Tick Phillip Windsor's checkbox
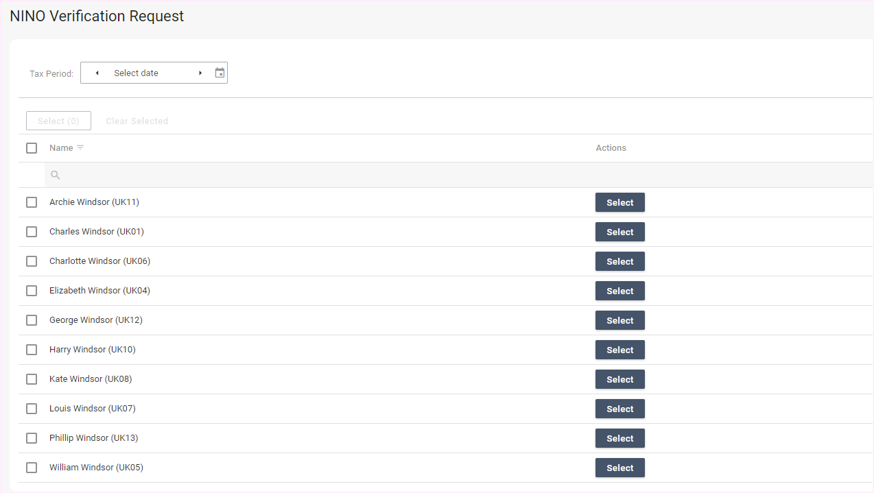Image resolution: width=874 pixels, height=493 pixels. click(x=32, y=438)
